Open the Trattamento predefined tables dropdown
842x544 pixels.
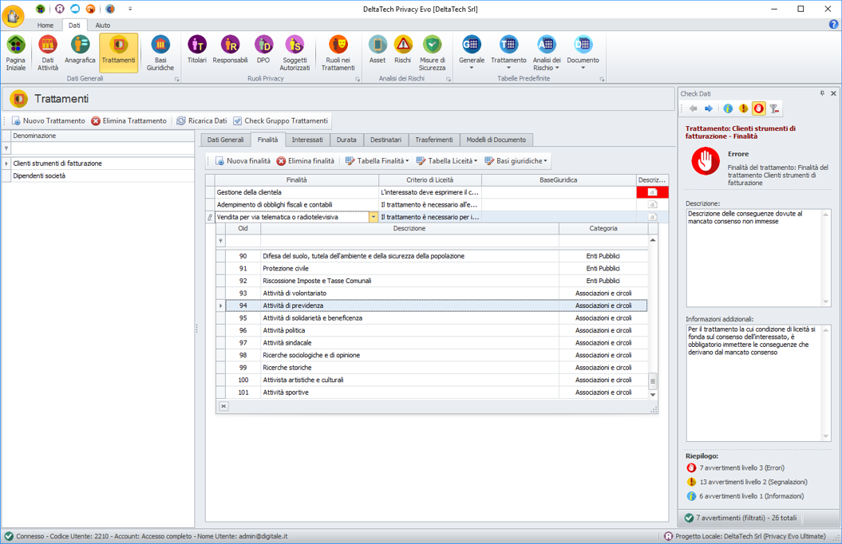pos(508,53)
